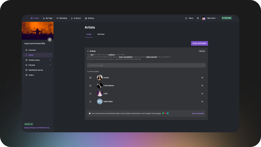Click the info icon in listing notice
The width and height of the screenshot is (261, 147).
[90, 114]
